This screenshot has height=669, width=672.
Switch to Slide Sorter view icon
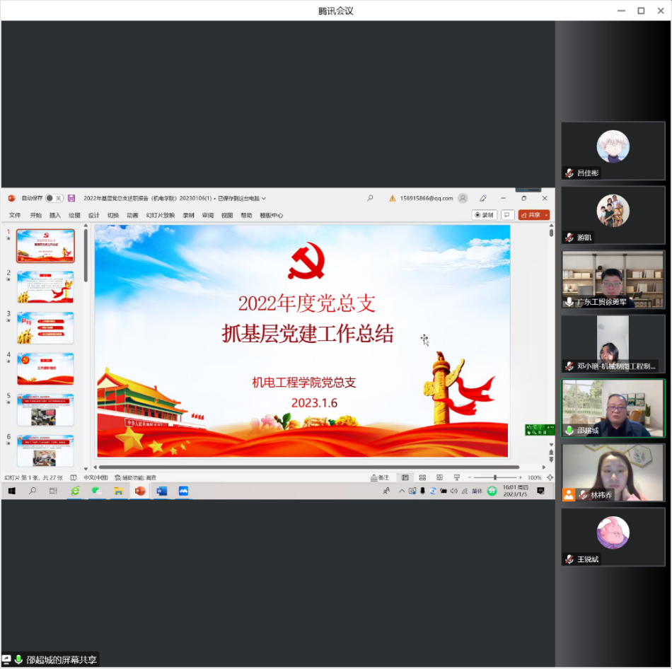coord(422,477)
